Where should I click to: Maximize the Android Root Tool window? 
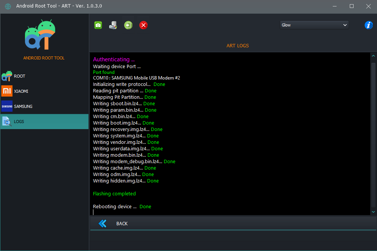point(352,6)
